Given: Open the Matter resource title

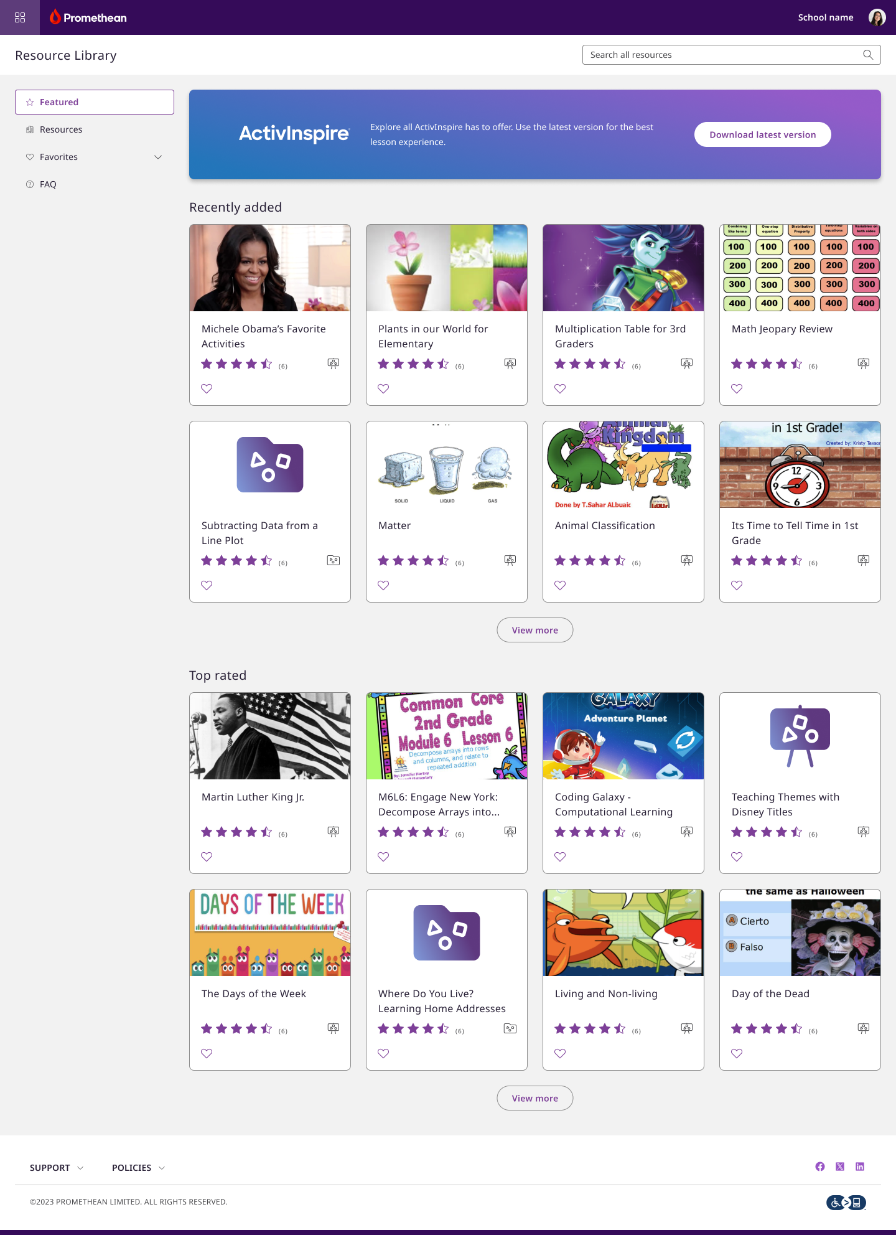Looking at the screenshot, I should point(394,525).
